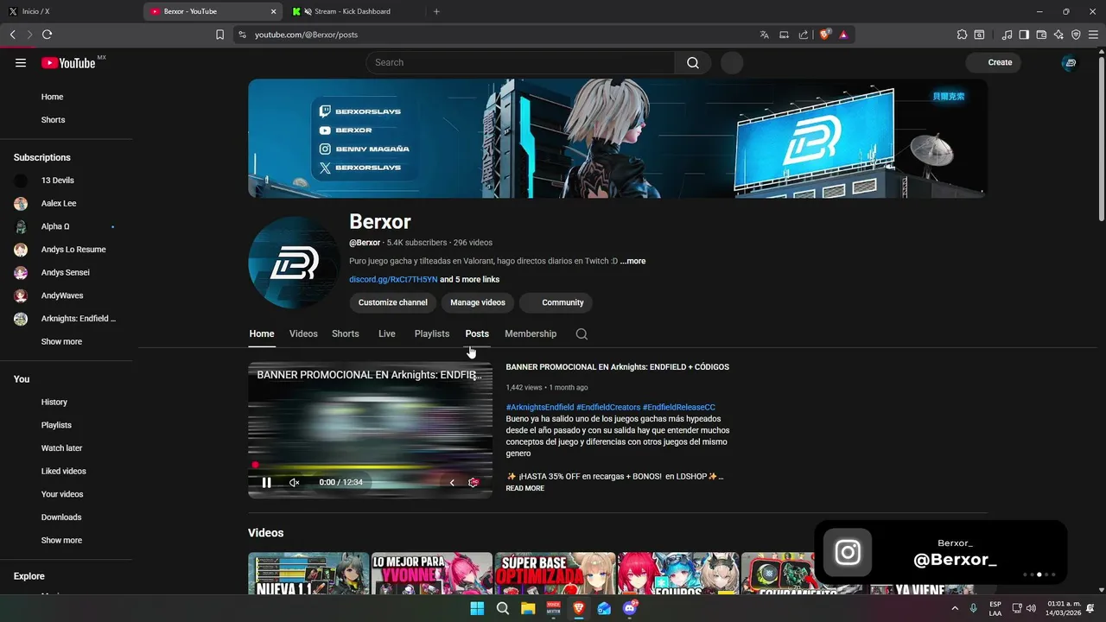Reload the page with the refresh icon

click(x=47, y=35)
